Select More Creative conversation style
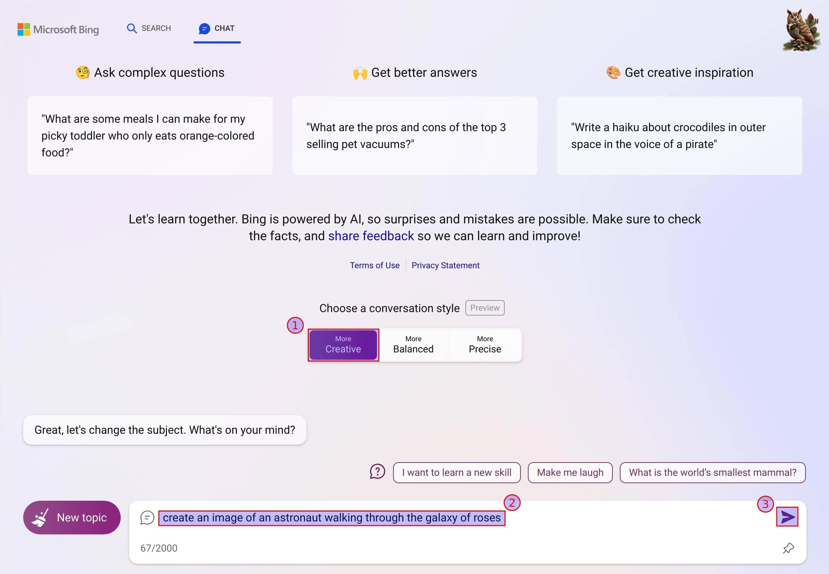829x574 pixels. click(343, 345)
